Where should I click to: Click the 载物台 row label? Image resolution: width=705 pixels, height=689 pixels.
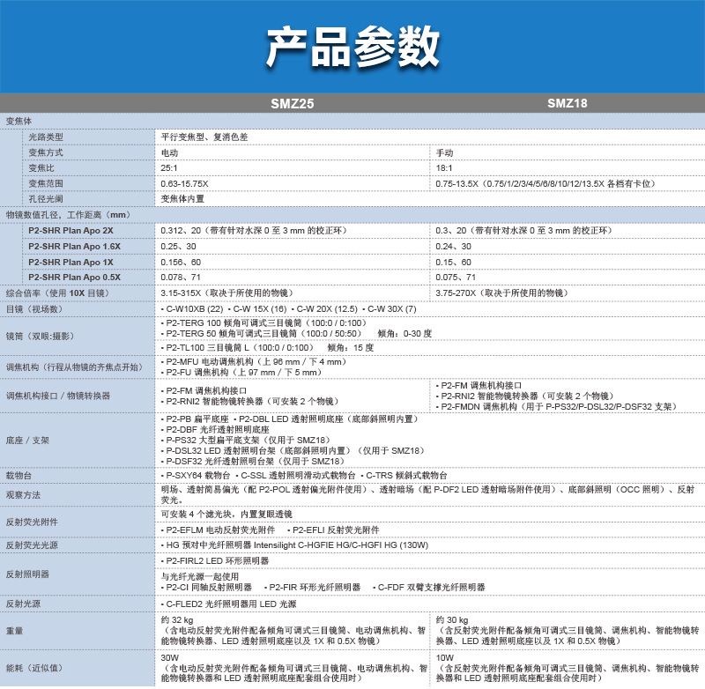point(19,474)
